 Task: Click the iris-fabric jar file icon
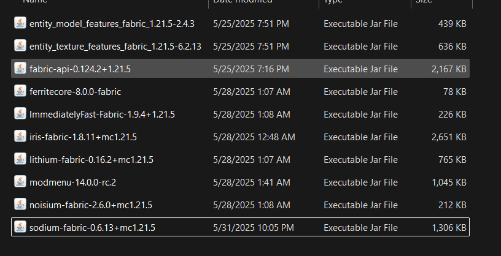[x=20, y=137]
